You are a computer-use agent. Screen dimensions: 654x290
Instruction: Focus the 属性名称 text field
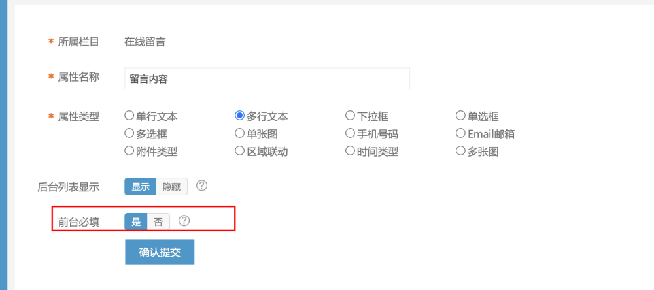(267, 78)
